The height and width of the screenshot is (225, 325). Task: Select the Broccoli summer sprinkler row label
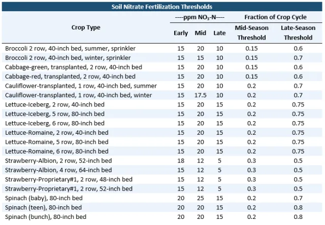click(x=71, y=48)
